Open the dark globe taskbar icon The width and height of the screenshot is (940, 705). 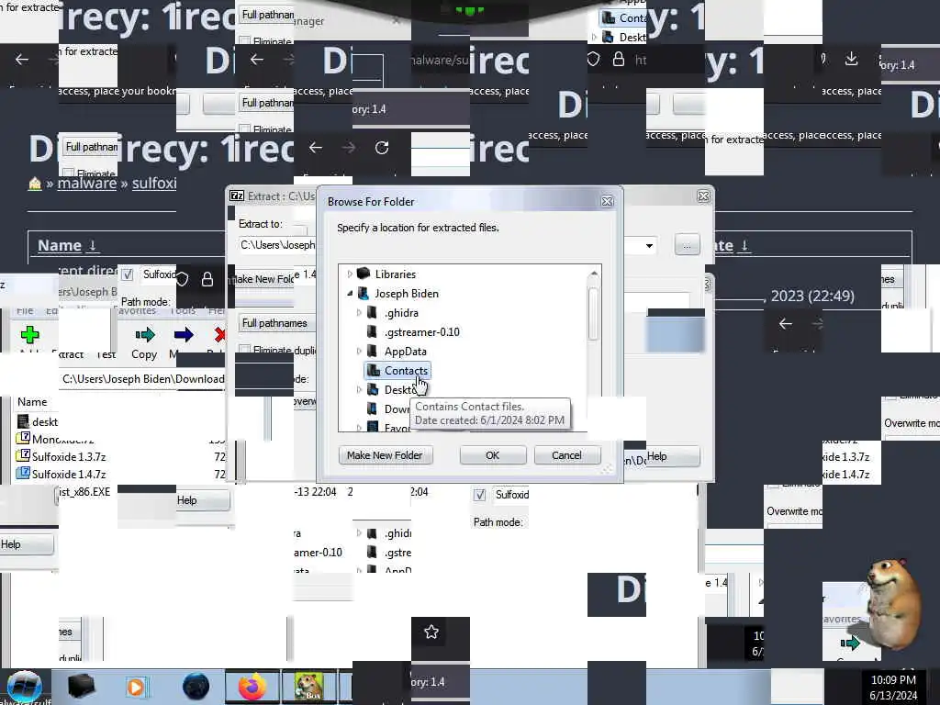point(196,687)
